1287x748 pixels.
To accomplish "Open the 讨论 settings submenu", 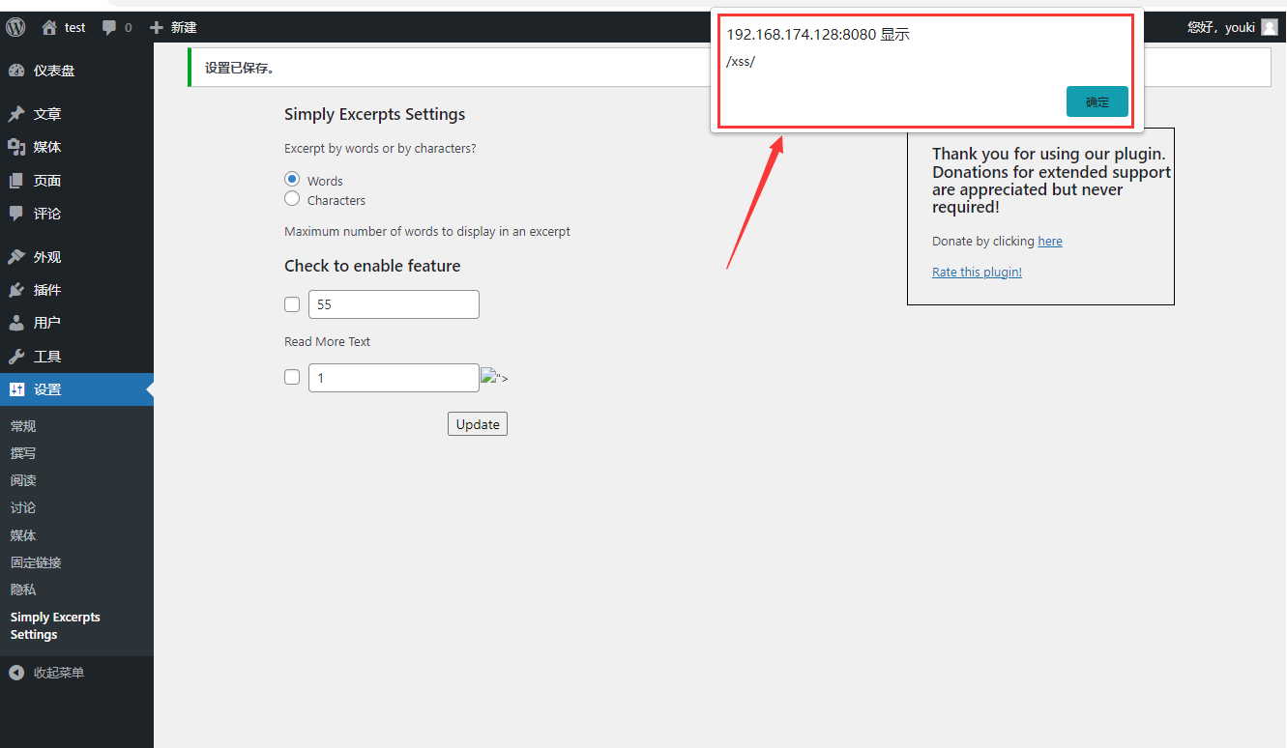I will tap(23, 507).
